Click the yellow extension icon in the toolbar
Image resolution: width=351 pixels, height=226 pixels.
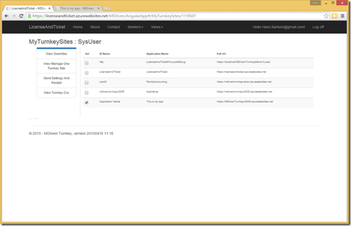(335, 16)
